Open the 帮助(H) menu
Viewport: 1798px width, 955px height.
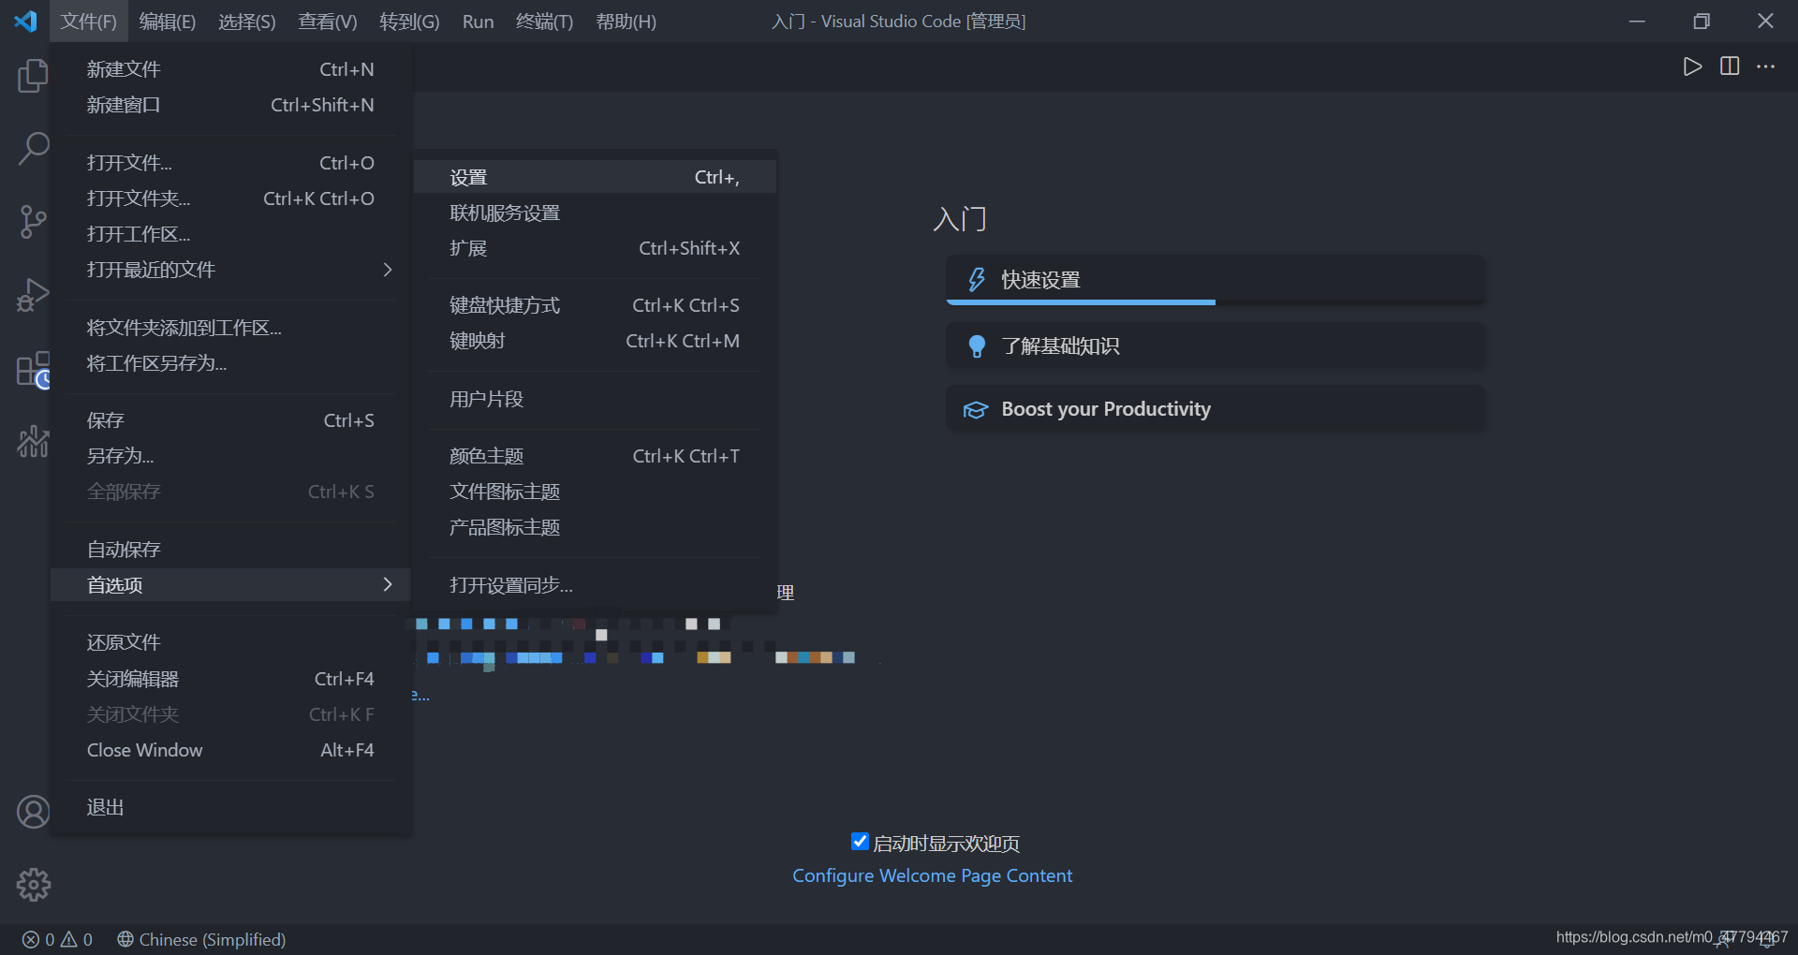[x=626, y=21]
